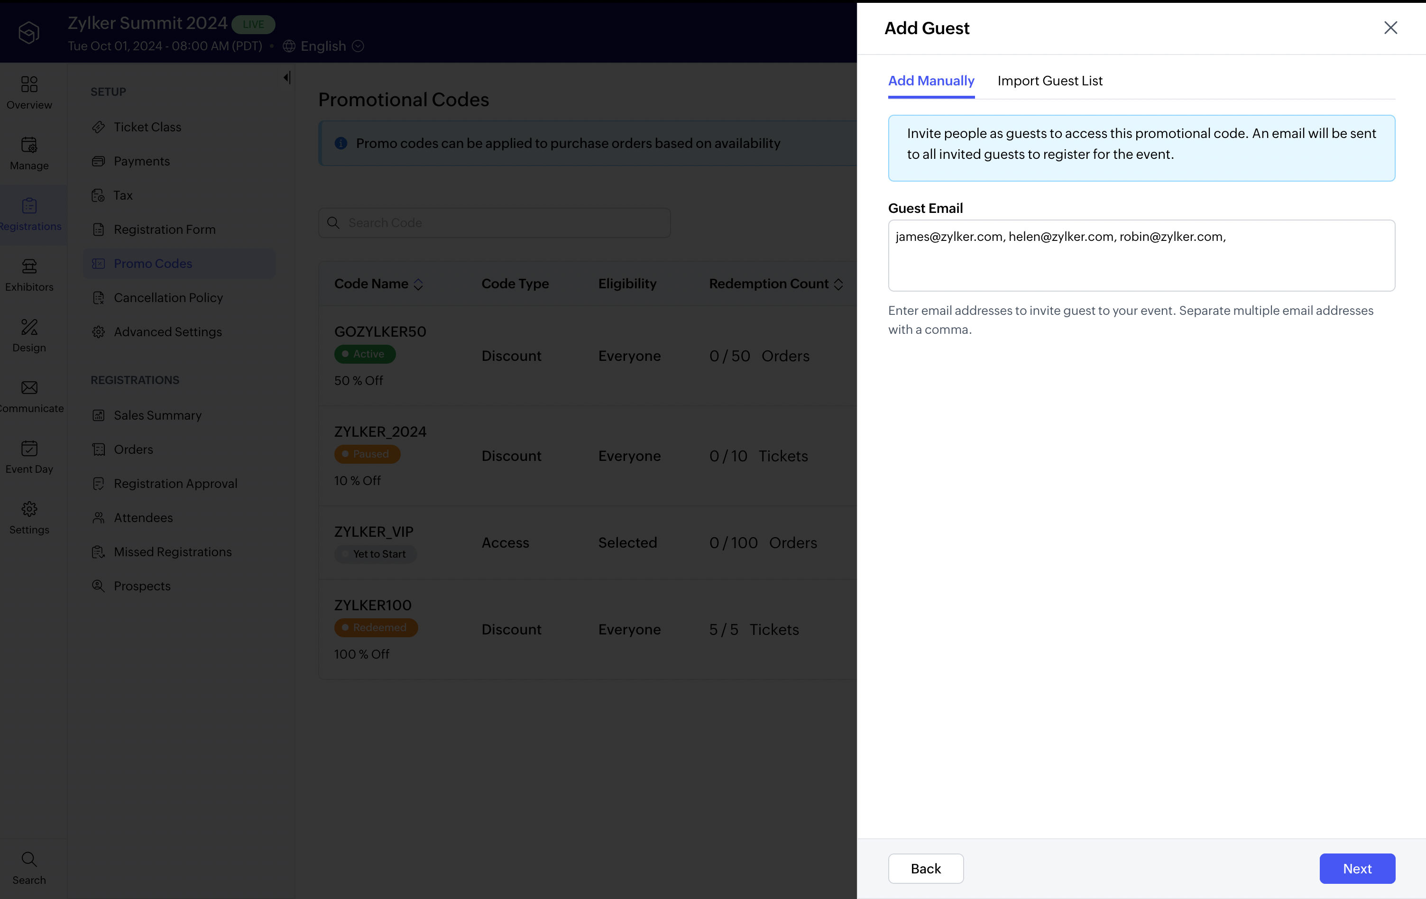
Task: Open the Settings gear in sidebar
Action: [x=29, y=509]
